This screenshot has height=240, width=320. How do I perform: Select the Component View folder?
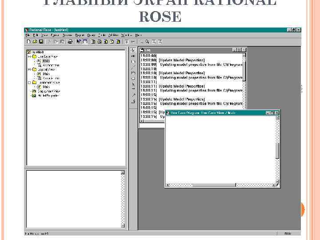coord(49,83)
